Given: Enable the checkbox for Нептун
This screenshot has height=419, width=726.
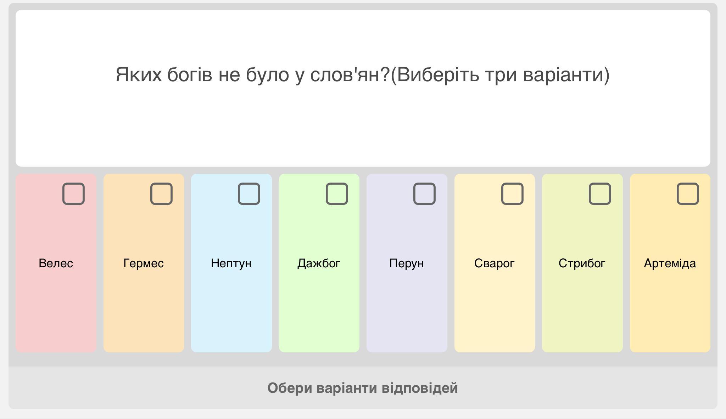Looking at the screenshot, I should click(249, 194).
